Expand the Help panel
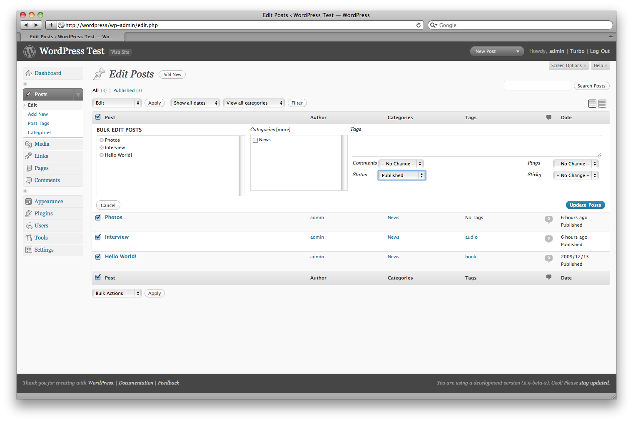 pos(601,66)
